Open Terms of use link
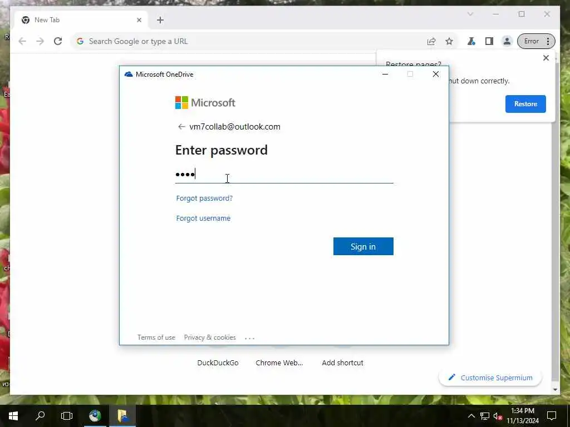Image resolution: width=570 pixels, height=427 pixels. pyautogui.click(x=156, y=337)
